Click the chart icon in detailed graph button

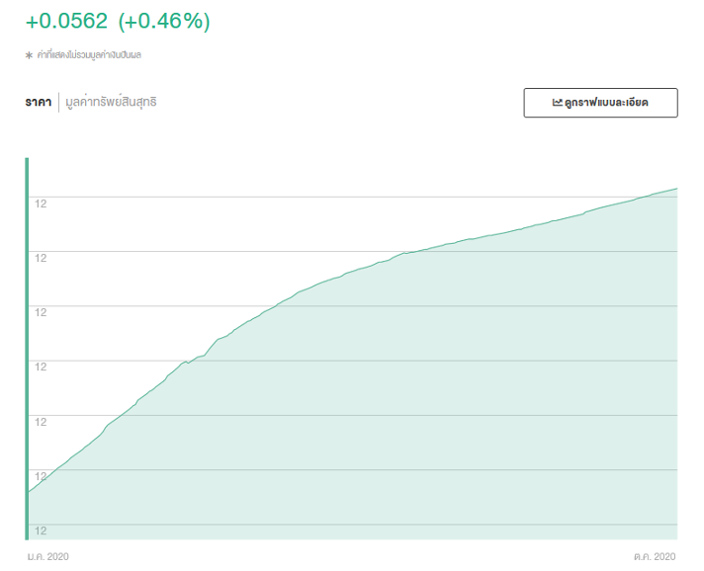558,103
